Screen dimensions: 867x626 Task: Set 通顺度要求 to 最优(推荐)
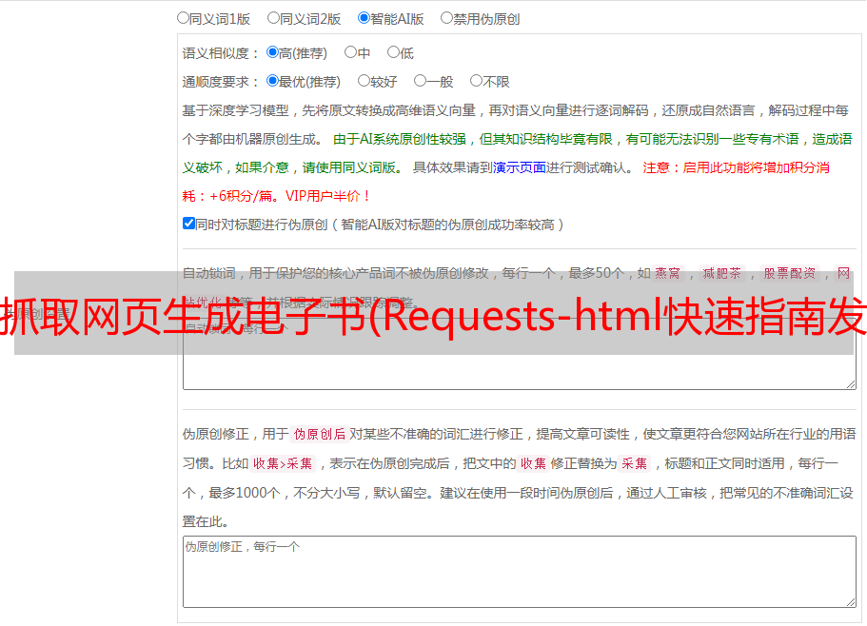tap(272, 81)
